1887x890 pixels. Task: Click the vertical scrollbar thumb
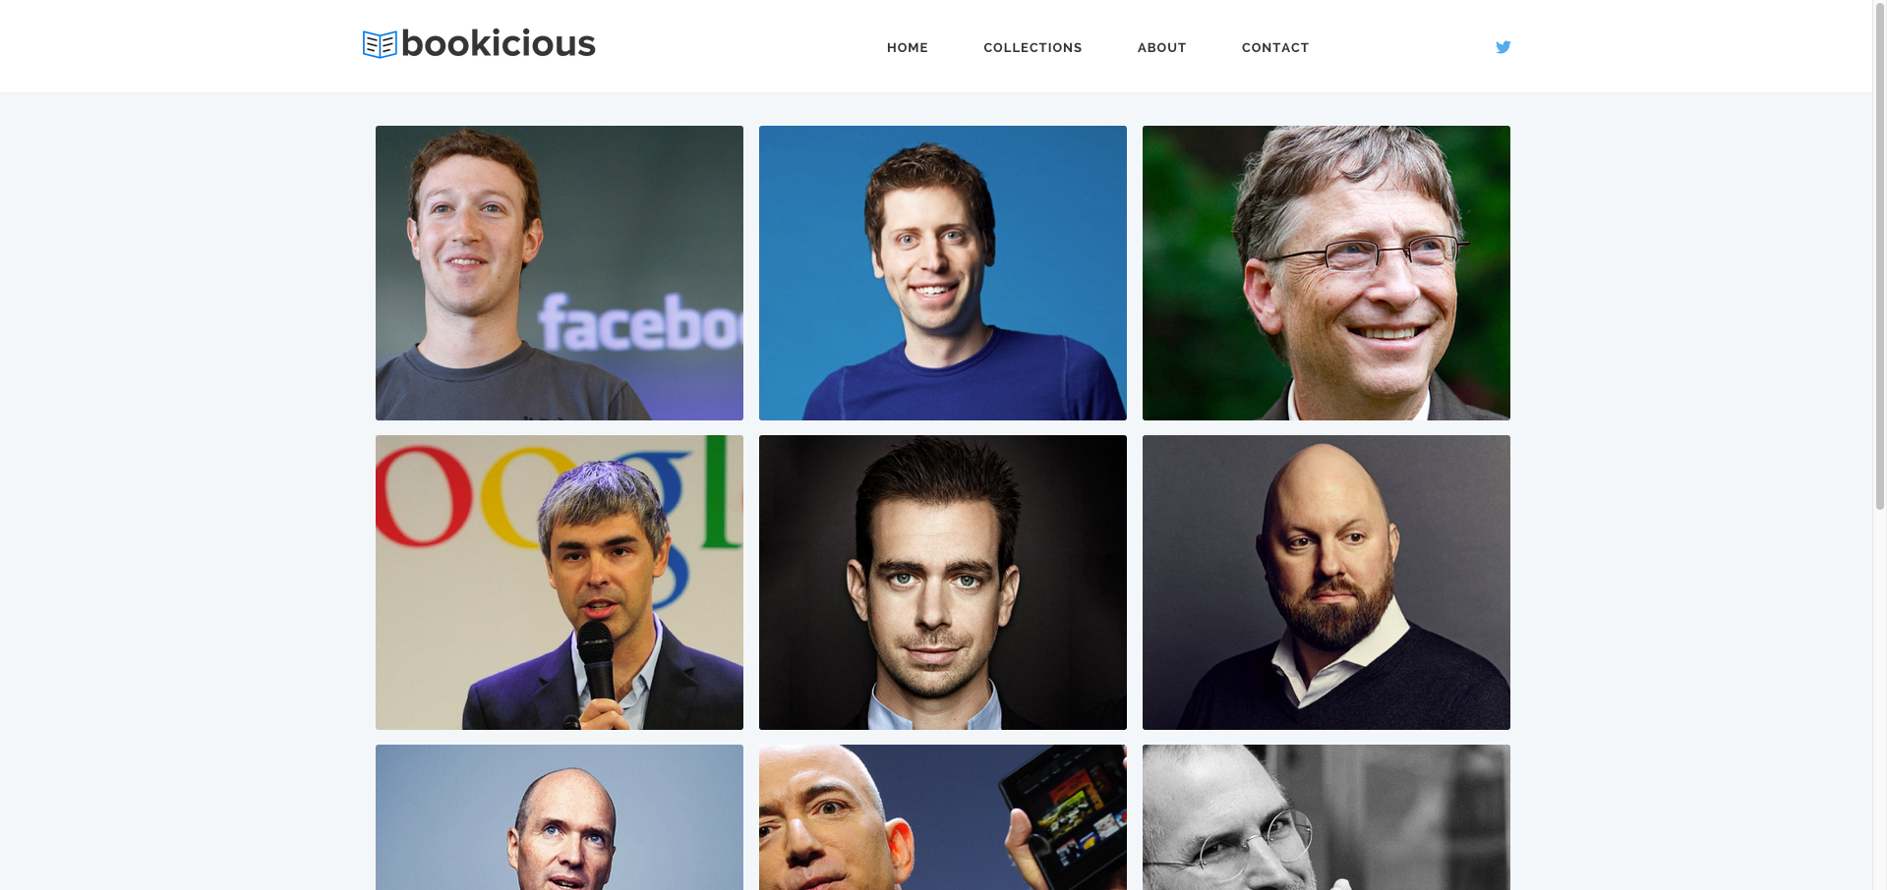1880,255
